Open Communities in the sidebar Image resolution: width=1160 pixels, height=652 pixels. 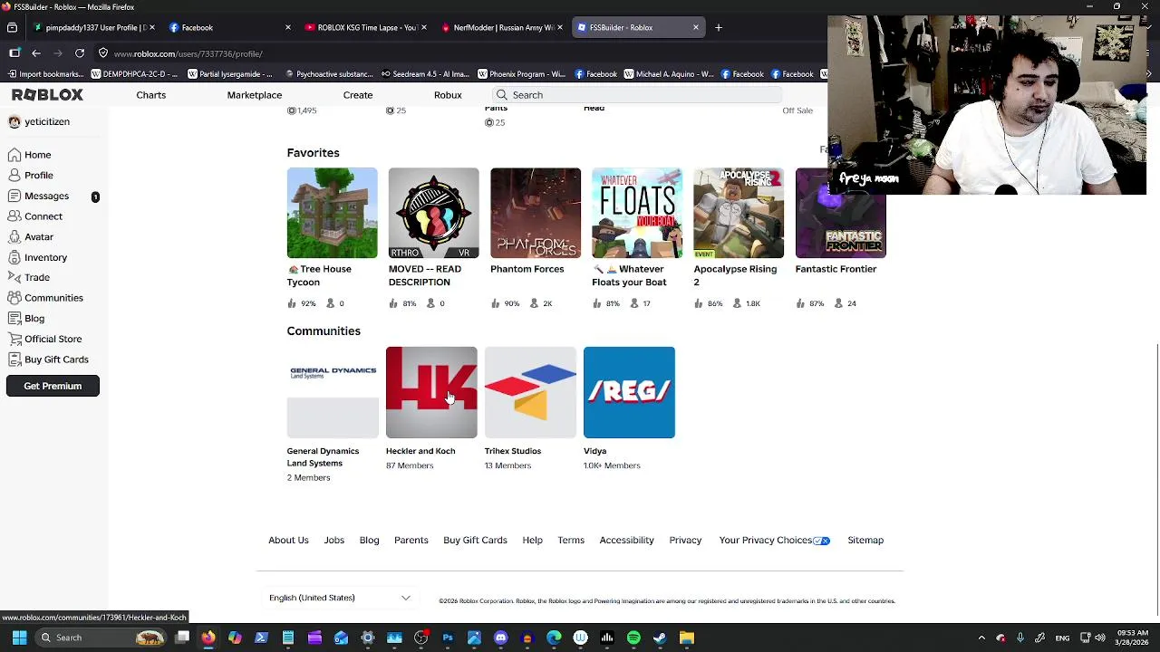tap(53, 298)
